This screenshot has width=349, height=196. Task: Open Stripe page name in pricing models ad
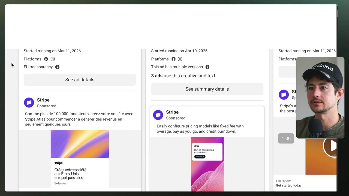coord(172,112)
